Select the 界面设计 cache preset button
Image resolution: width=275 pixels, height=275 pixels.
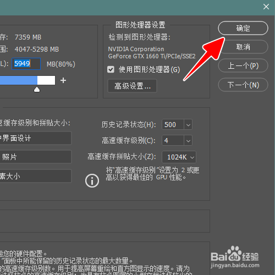36,138
